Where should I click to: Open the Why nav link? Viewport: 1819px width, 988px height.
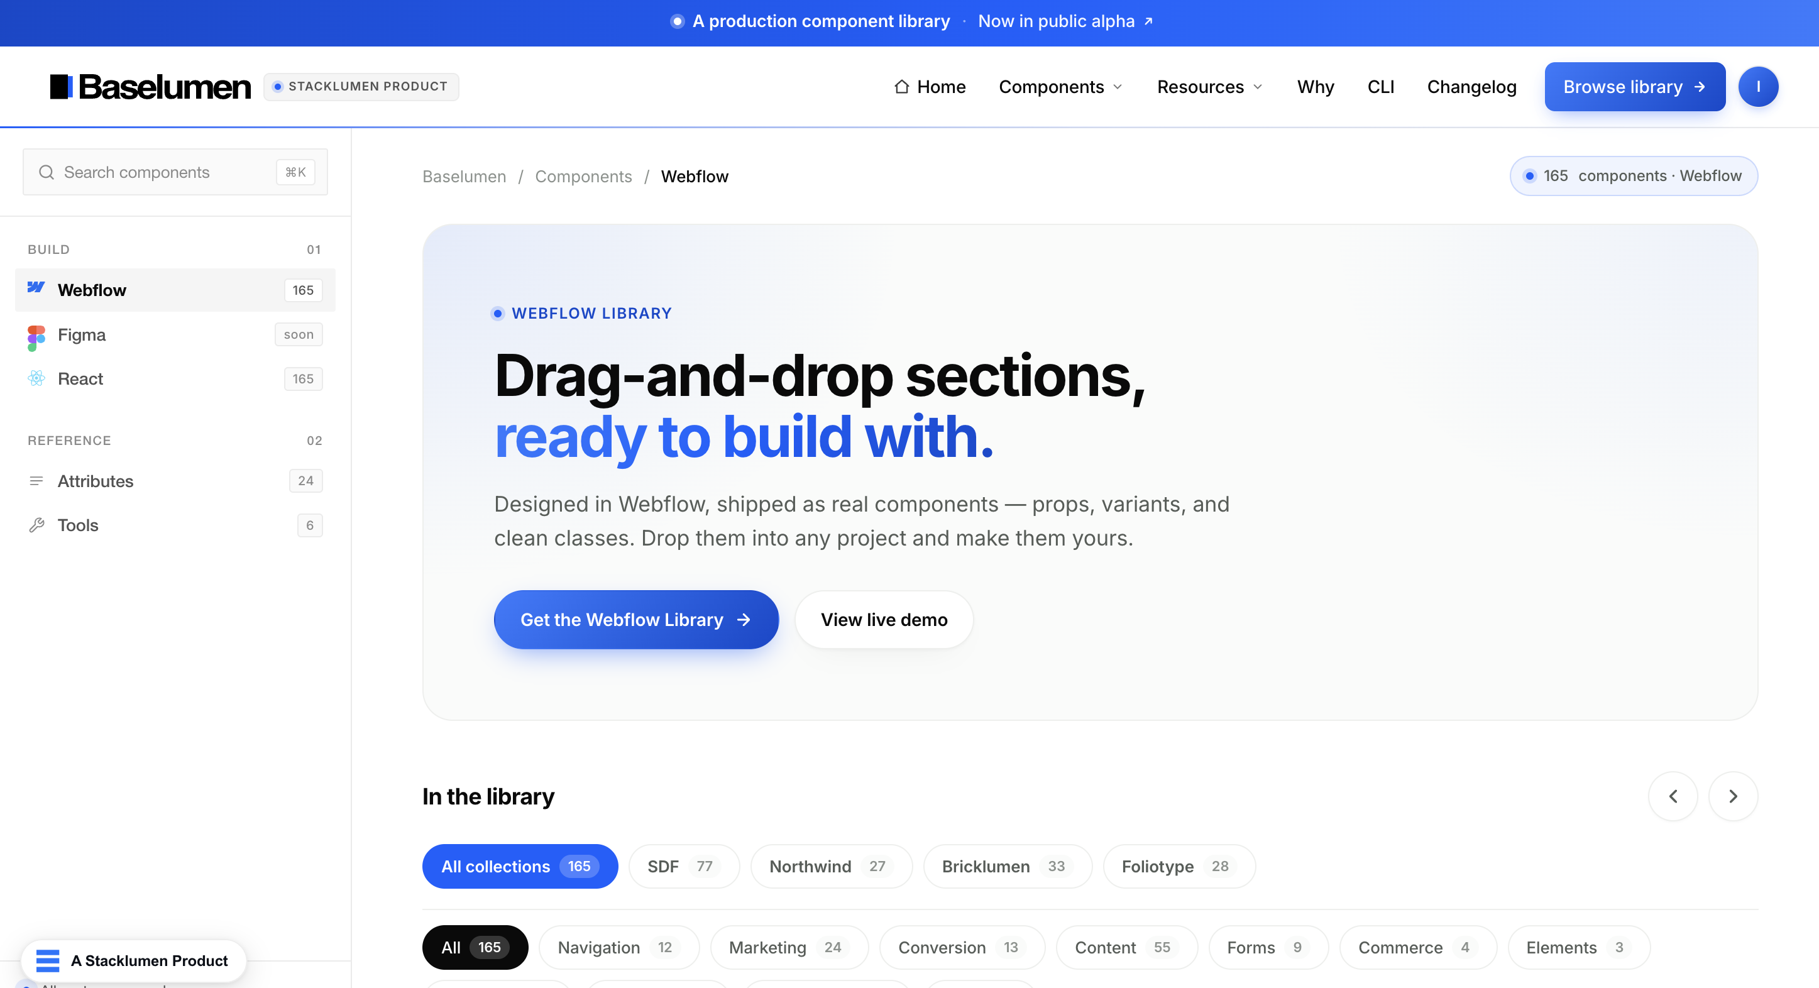coord(1315,87)
